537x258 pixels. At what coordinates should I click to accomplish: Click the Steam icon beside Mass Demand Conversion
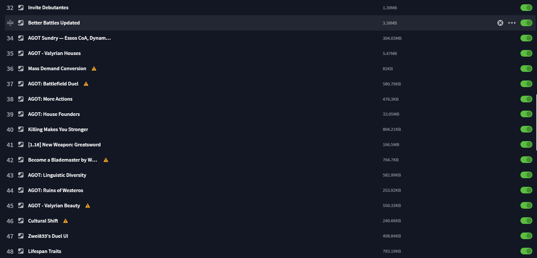pyautogui.click(x=21, y=69)
